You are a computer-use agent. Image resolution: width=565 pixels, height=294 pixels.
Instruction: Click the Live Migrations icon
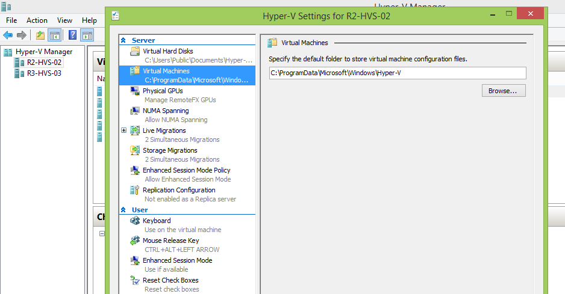(135, 130)
